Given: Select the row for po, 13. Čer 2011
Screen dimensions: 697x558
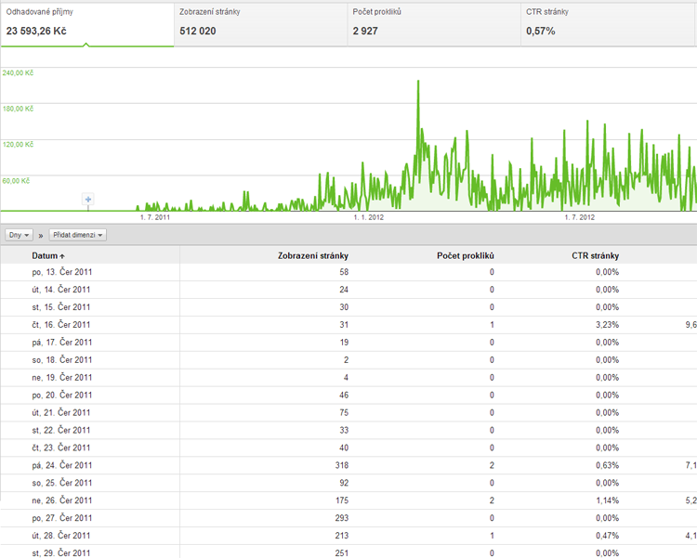Looking at the screenshot, I should click(x=348, y=272).
